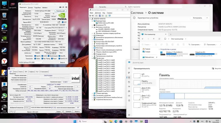Collapse the Видеоадаптеры node in Device Manager
This screenshot has width=221, height=123.
[92, 21]
